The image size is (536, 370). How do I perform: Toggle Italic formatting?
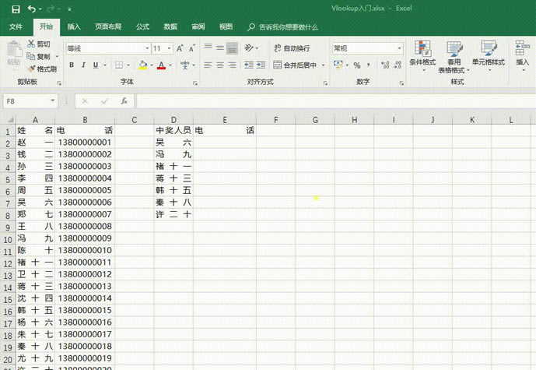(83, 65)
